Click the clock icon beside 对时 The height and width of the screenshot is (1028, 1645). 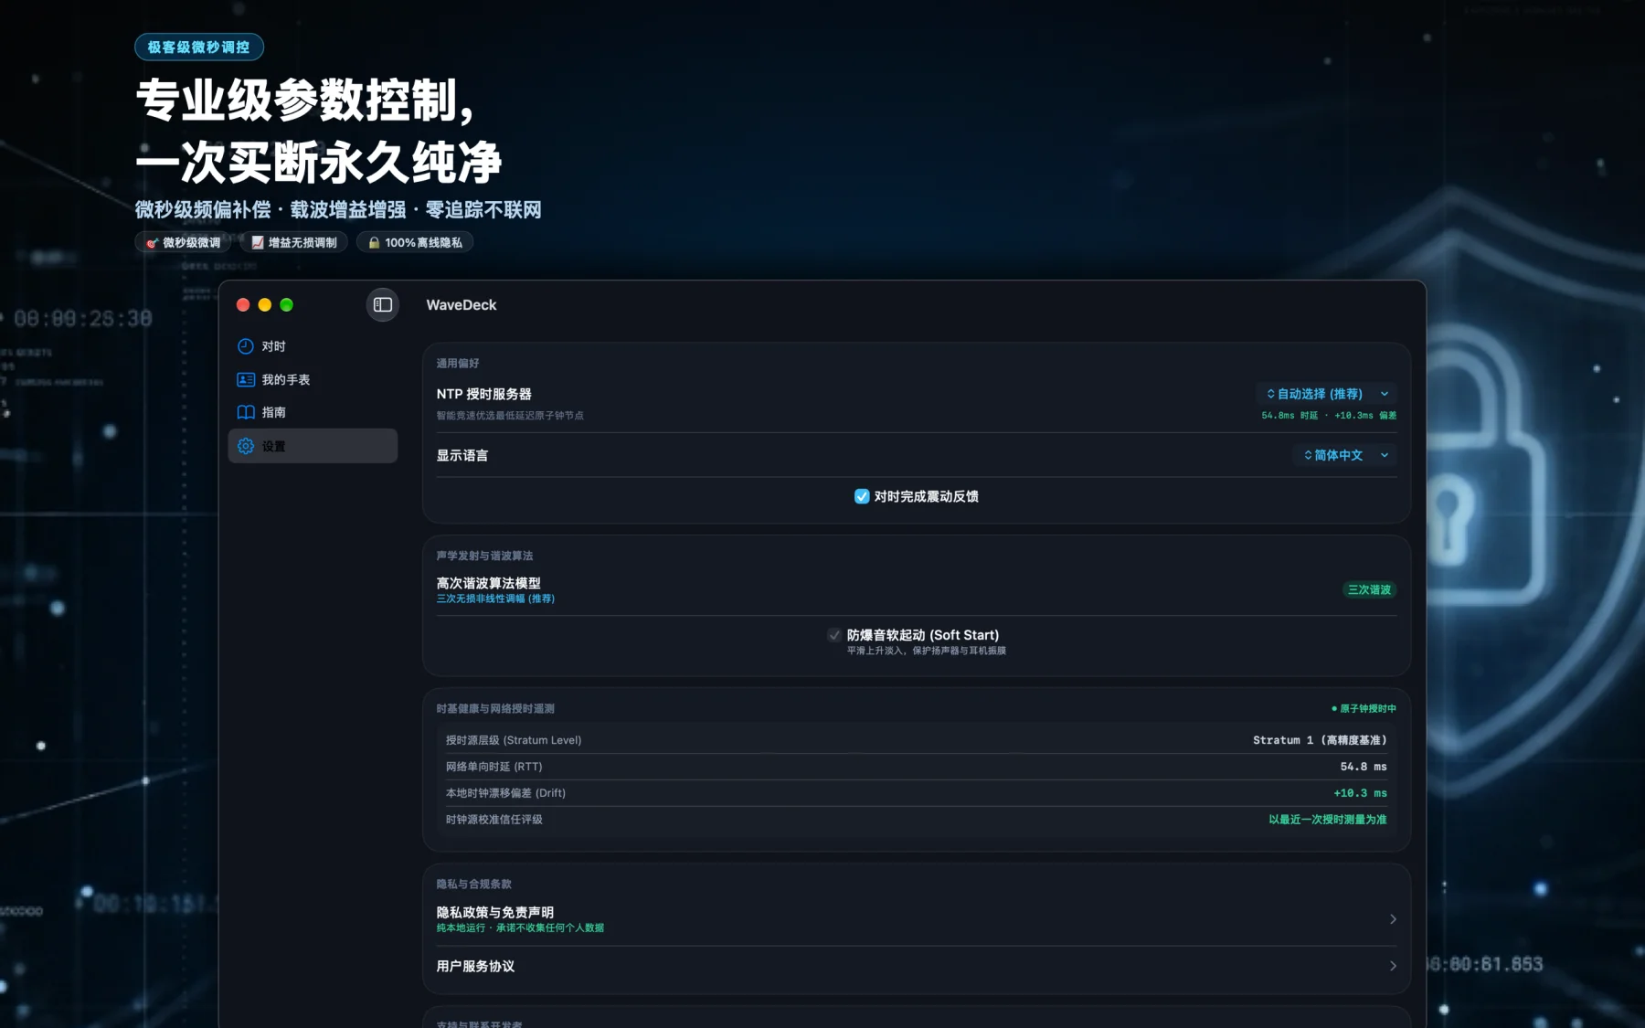pyautogui.click(x=245, y=346)
